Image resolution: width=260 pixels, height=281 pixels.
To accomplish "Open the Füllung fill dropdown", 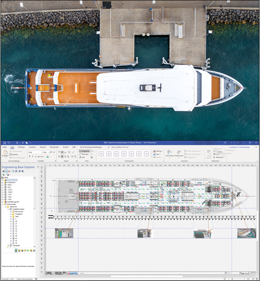I will [158, 151].
